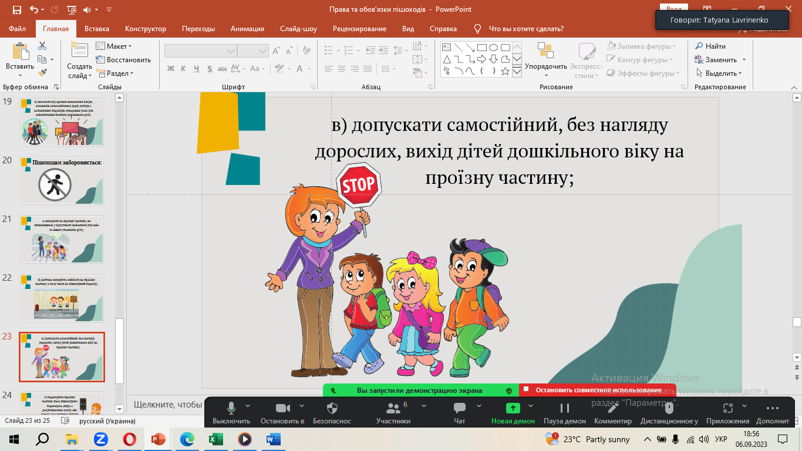Image resolution: width=802 pixels, height=451 pixels.
Task: Expand the shapes gallery more arrow
Action: tap(517, 71)
